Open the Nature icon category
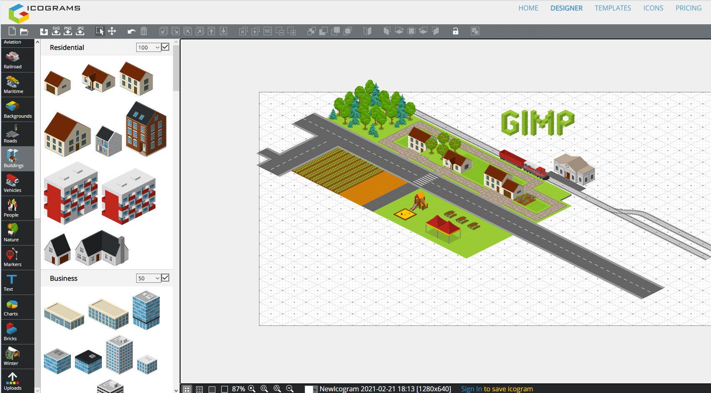The image size is (711, 393). tap(18, 233)
